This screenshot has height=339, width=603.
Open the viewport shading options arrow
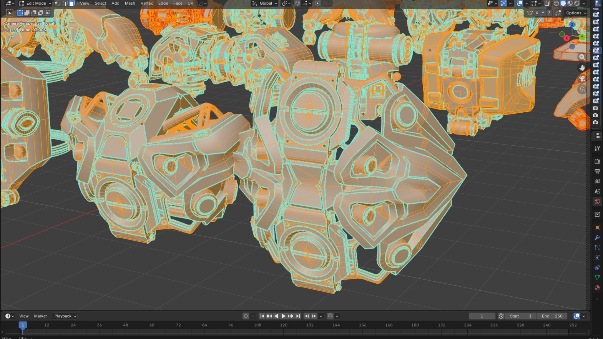(x=584, y=3)
